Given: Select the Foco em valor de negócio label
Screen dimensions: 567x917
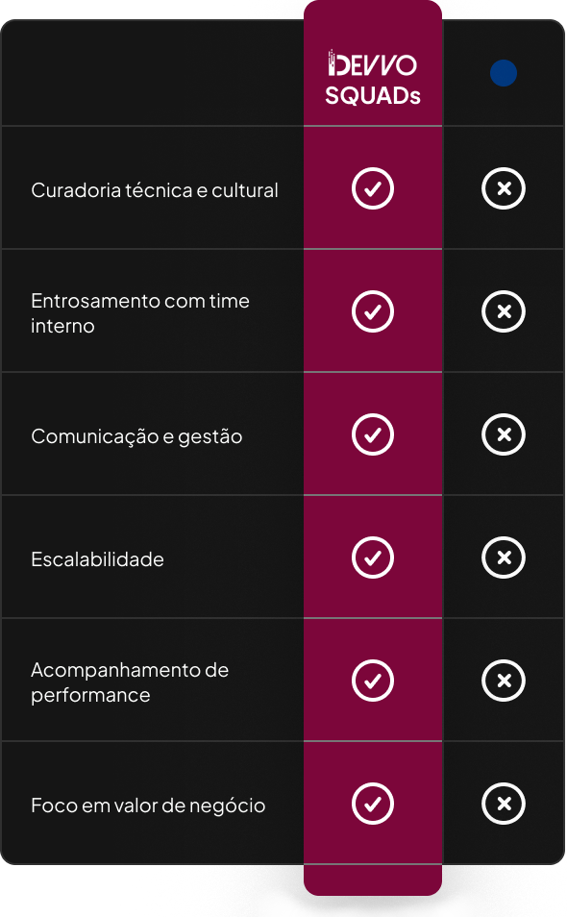Looking at the screenshot, I should click(x=148, y=805).
